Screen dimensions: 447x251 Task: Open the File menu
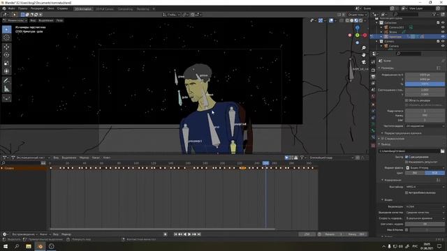pos(11,8)
